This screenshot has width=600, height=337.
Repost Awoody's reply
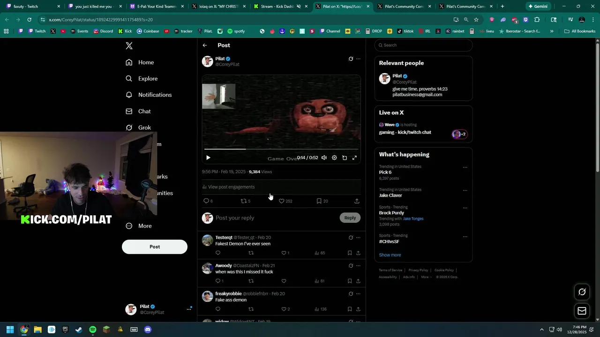coord(251,281)
